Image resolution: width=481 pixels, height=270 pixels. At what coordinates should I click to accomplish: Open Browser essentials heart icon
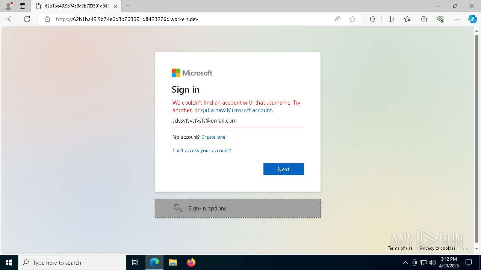(440, 19)
